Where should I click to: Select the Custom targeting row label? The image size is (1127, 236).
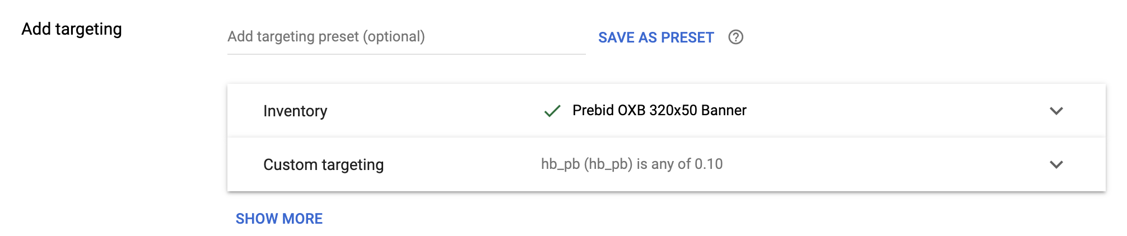pyautogui.click(x=323, y=164)
